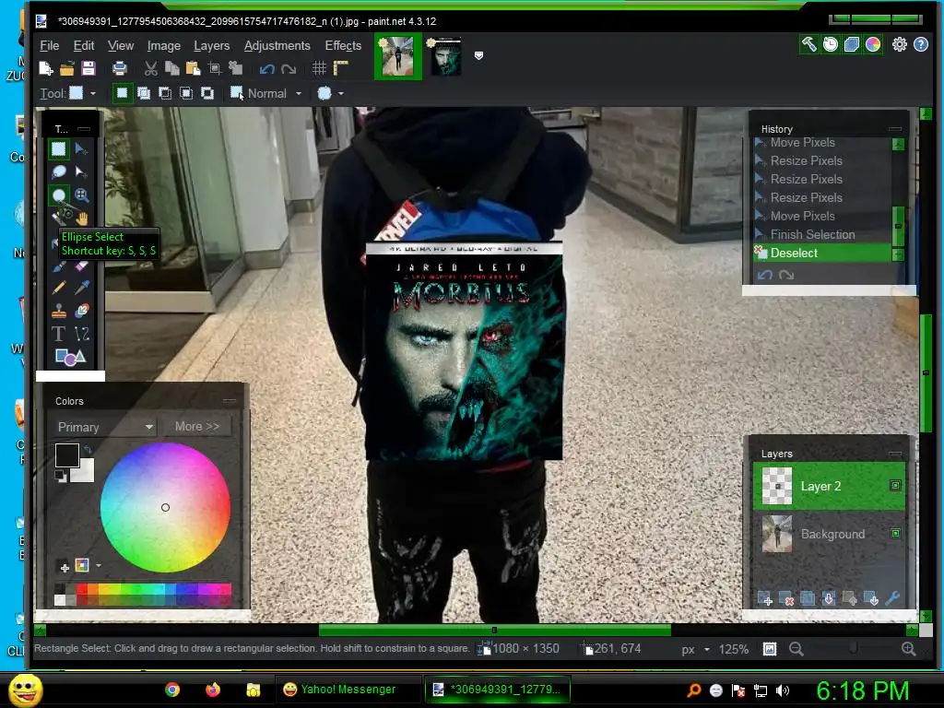This screenshot has width=944, height=708.
Task: Click the Crop to Selection icon
Action: [x=214, y=68]
